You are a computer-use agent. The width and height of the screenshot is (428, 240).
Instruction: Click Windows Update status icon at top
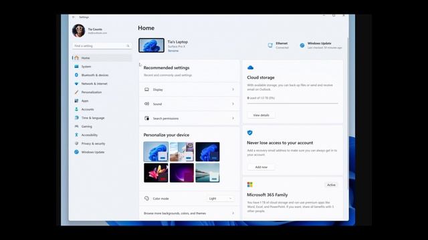tap(302, 45)
